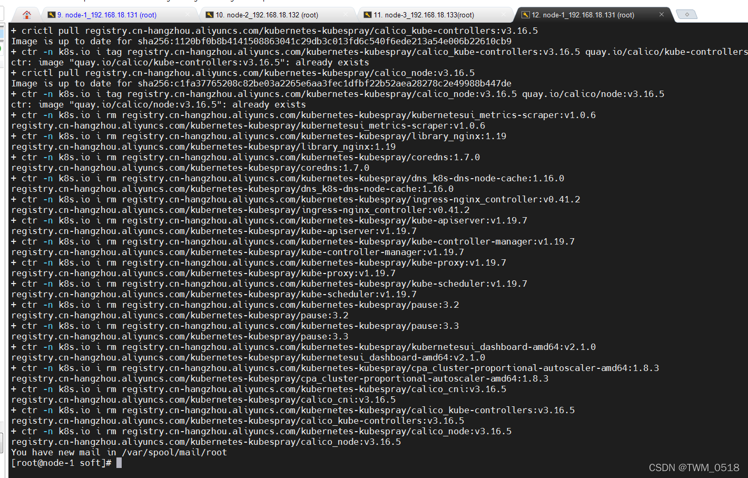Select tab 11 node-3_192.168.18.133
Screen dimensions: 748x478
click(x=424, y=15)
